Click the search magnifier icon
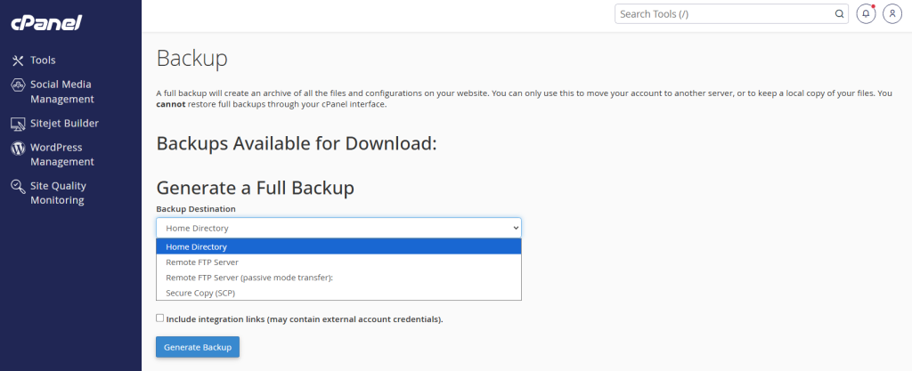This screenshot has height=371, width=912. (x=839, y=14)
